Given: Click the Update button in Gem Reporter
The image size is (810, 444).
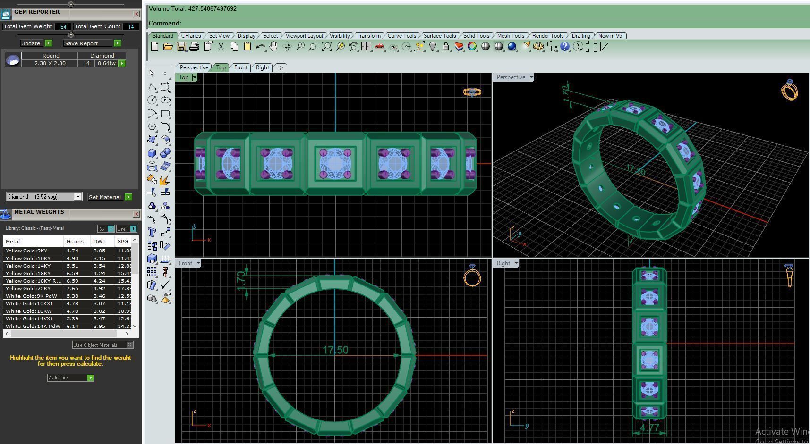Looking at the screenshot, I should pos(36,43).
